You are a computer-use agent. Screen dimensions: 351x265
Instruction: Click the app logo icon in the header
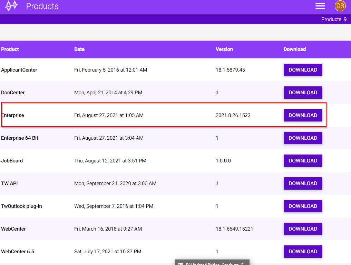pos(11,6)
